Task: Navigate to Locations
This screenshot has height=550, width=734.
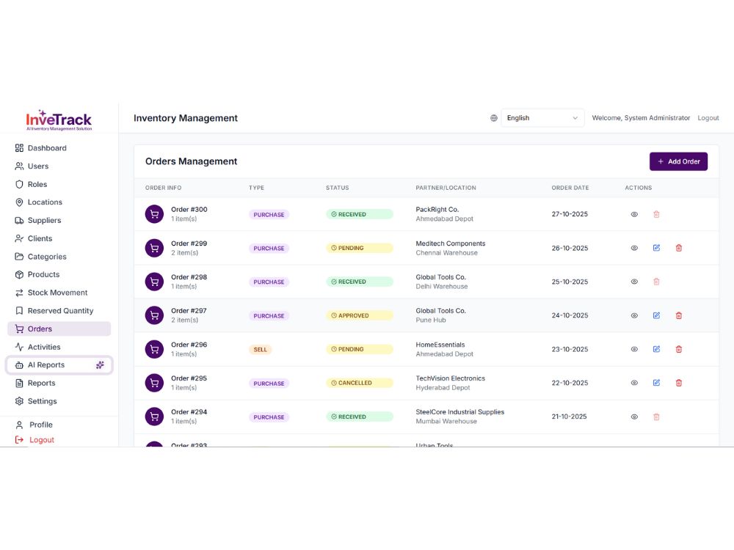Action: click(x=59, y=202)
